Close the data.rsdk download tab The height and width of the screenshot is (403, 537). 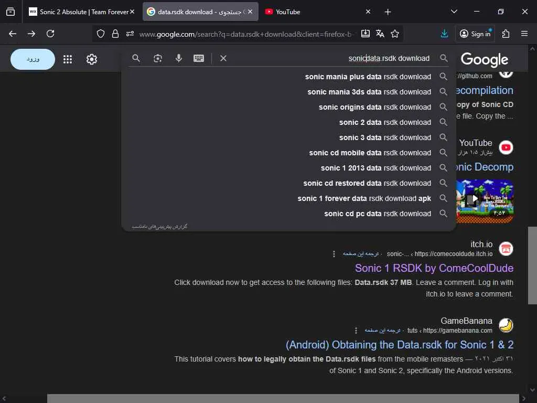point(250,12)
